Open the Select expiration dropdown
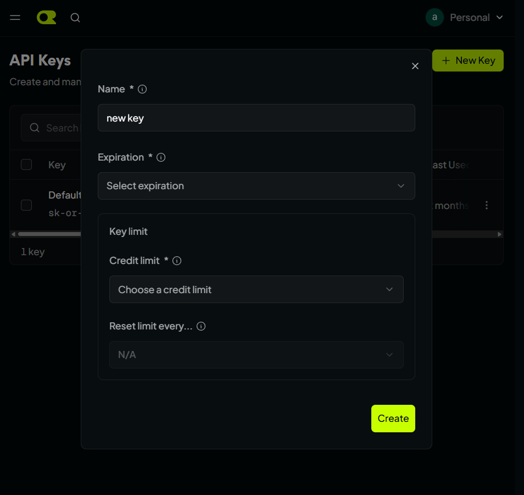The height and width of the screenshot is (495, 524). pos(257,186)
